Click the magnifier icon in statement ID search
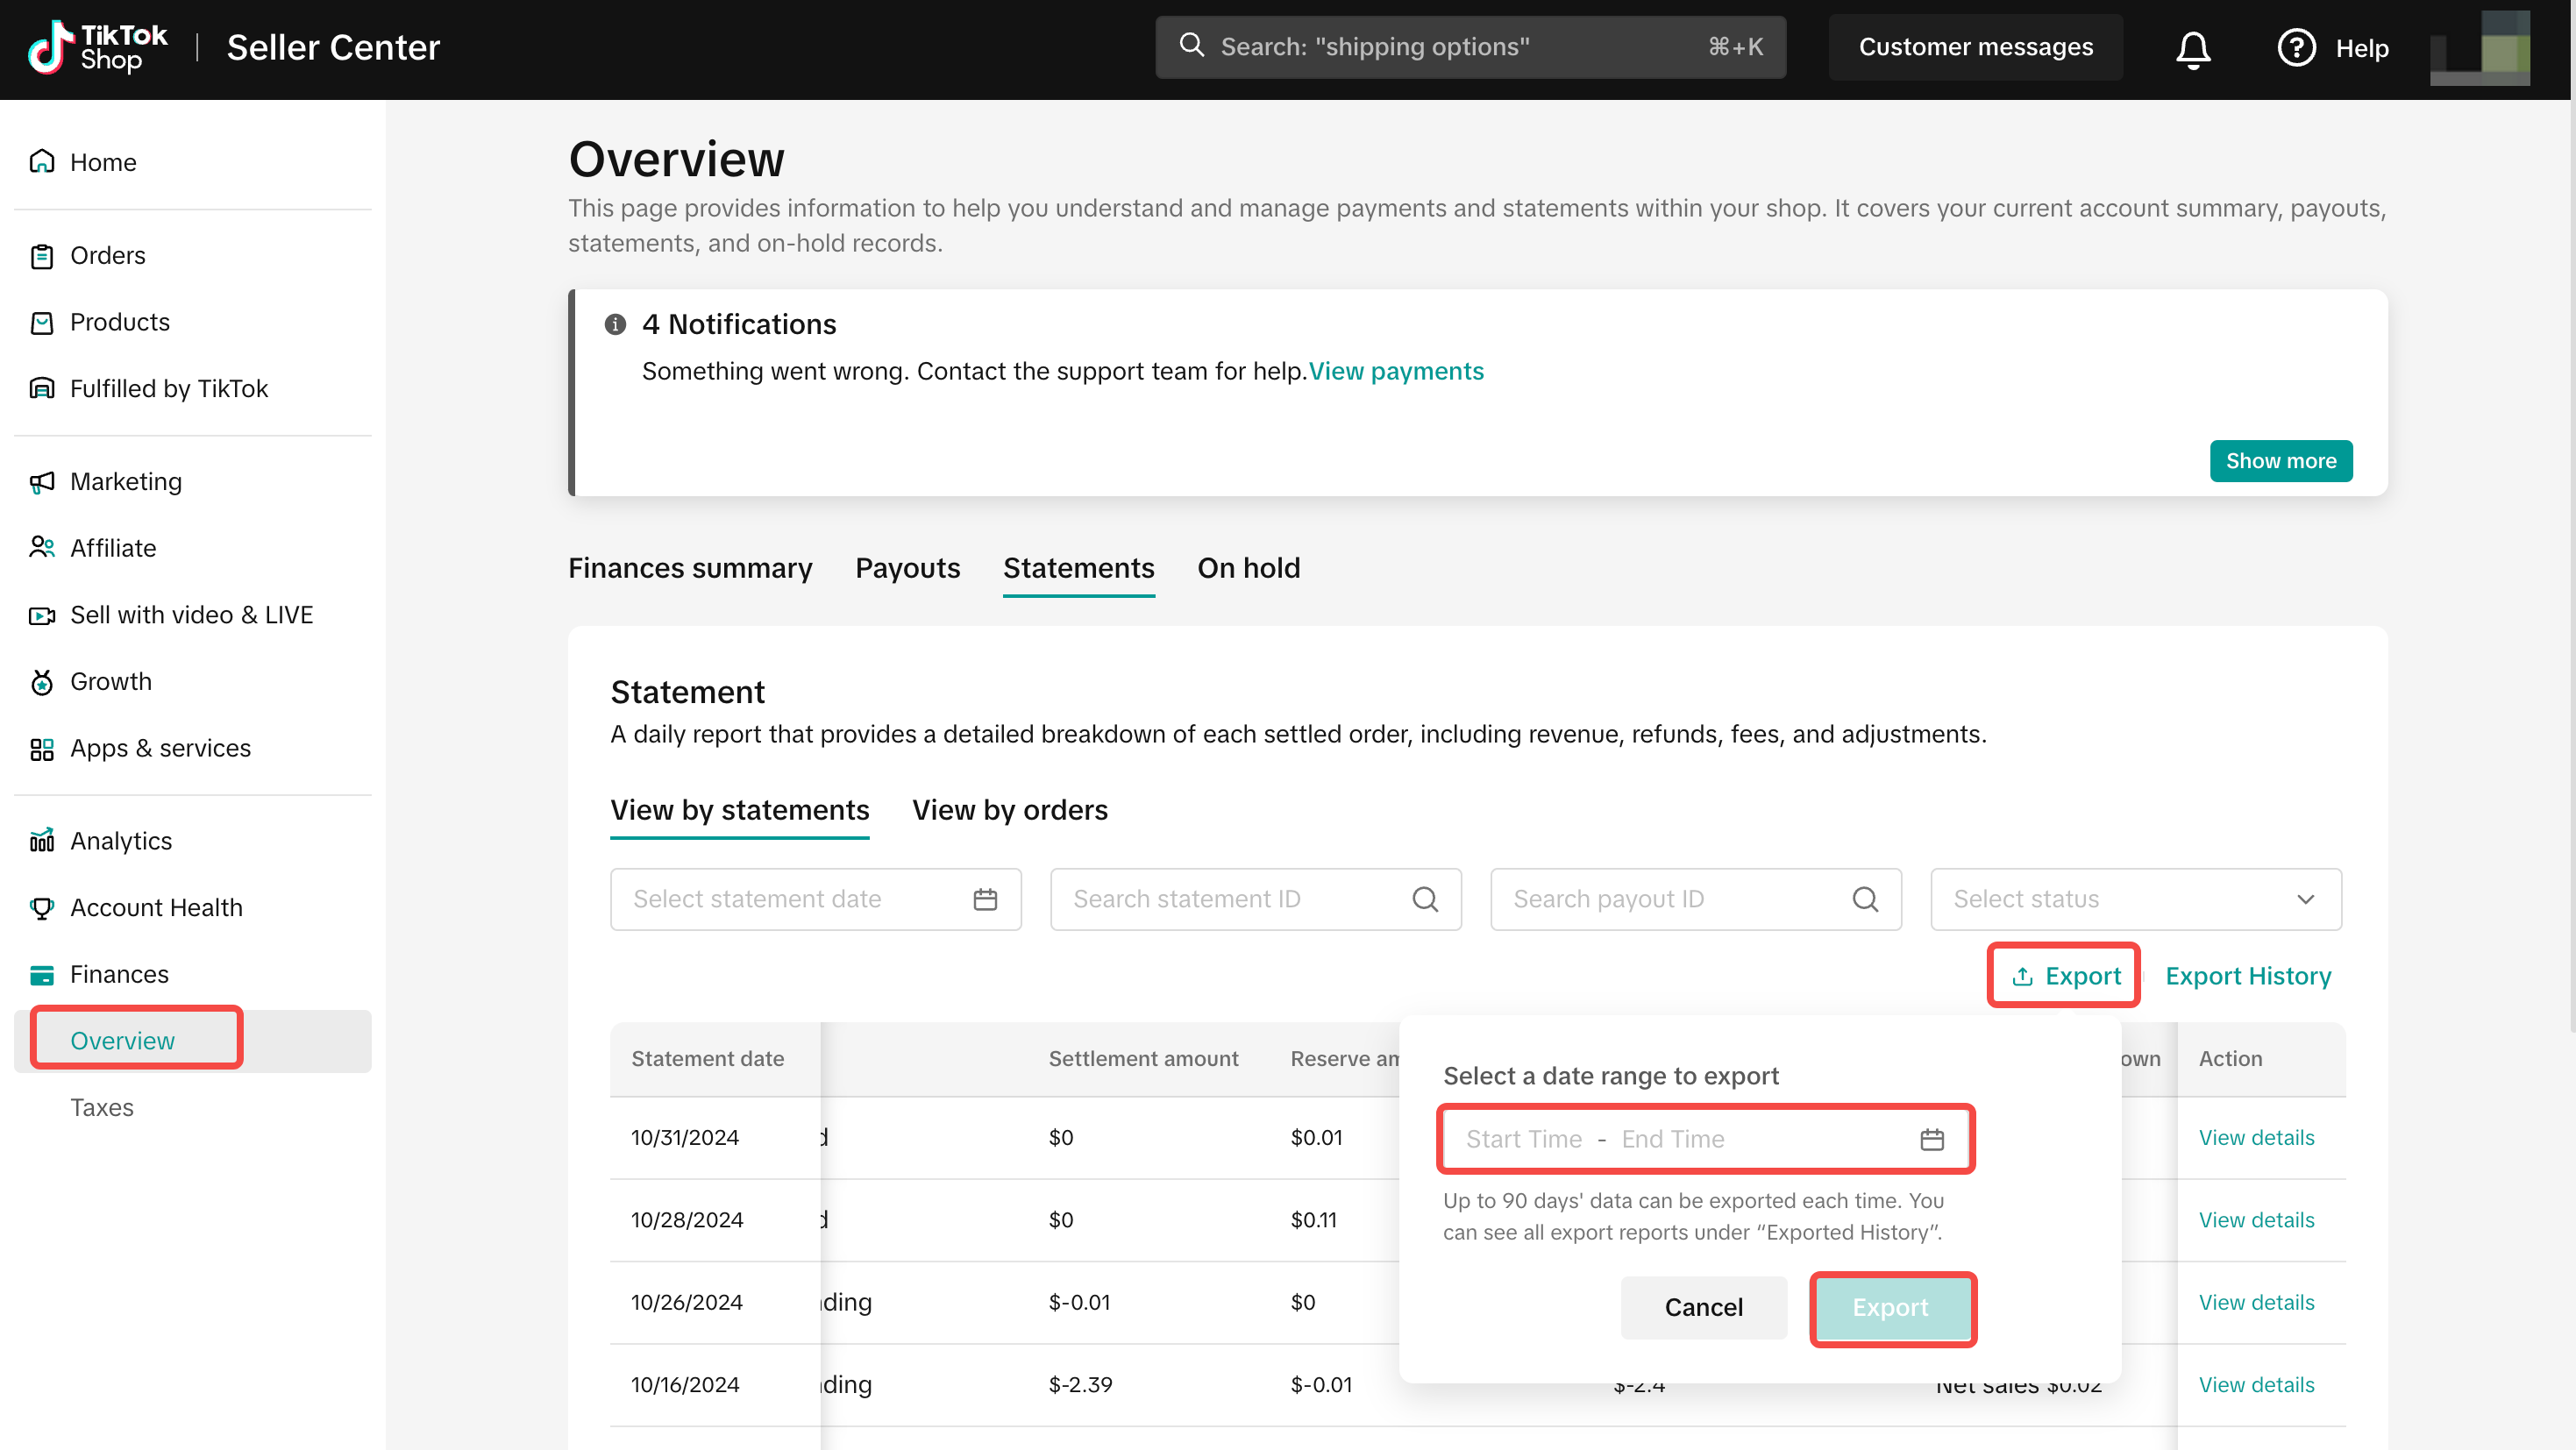 (x=1425, y=899)
